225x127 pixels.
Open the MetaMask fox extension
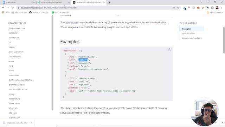(x=198, y=8)
